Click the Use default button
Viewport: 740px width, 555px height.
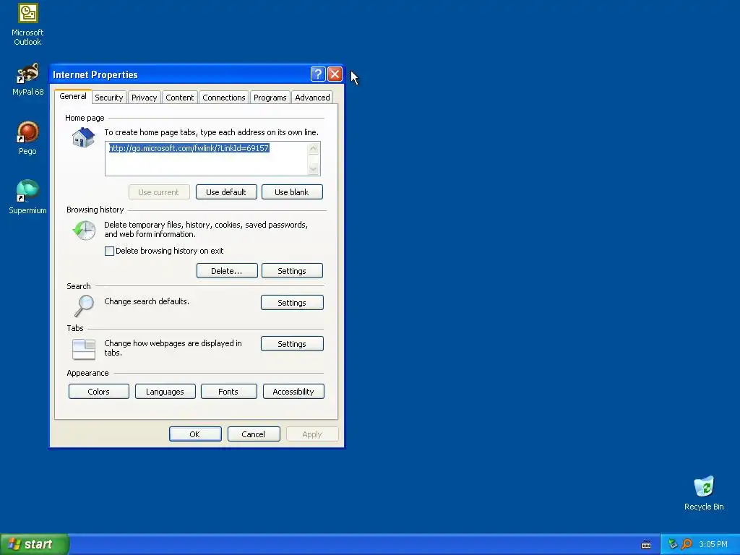coord(226,192)
